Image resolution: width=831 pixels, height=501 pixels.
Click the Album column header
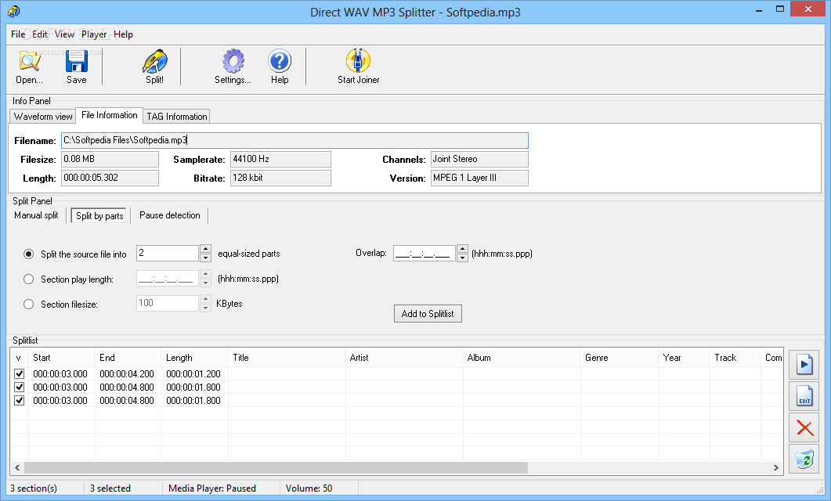point(522,358)
